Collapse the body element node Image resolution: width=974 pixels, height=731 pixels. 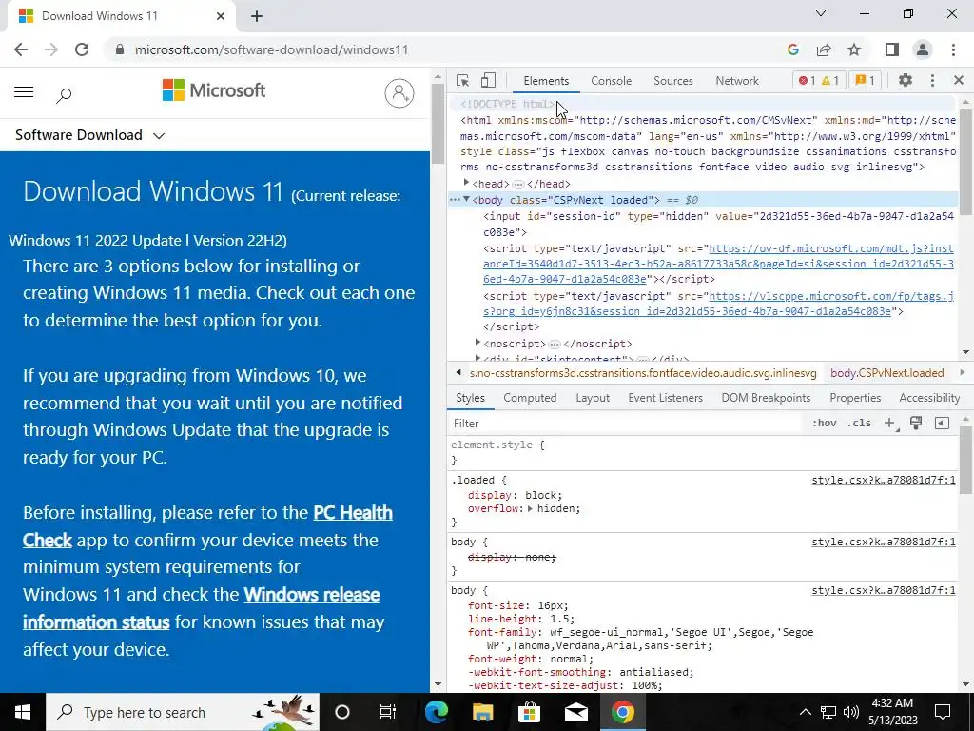(x=466, y=199)
